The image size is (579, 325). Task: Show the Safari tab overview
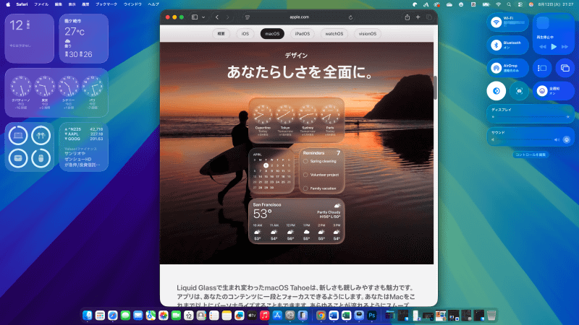428,17
